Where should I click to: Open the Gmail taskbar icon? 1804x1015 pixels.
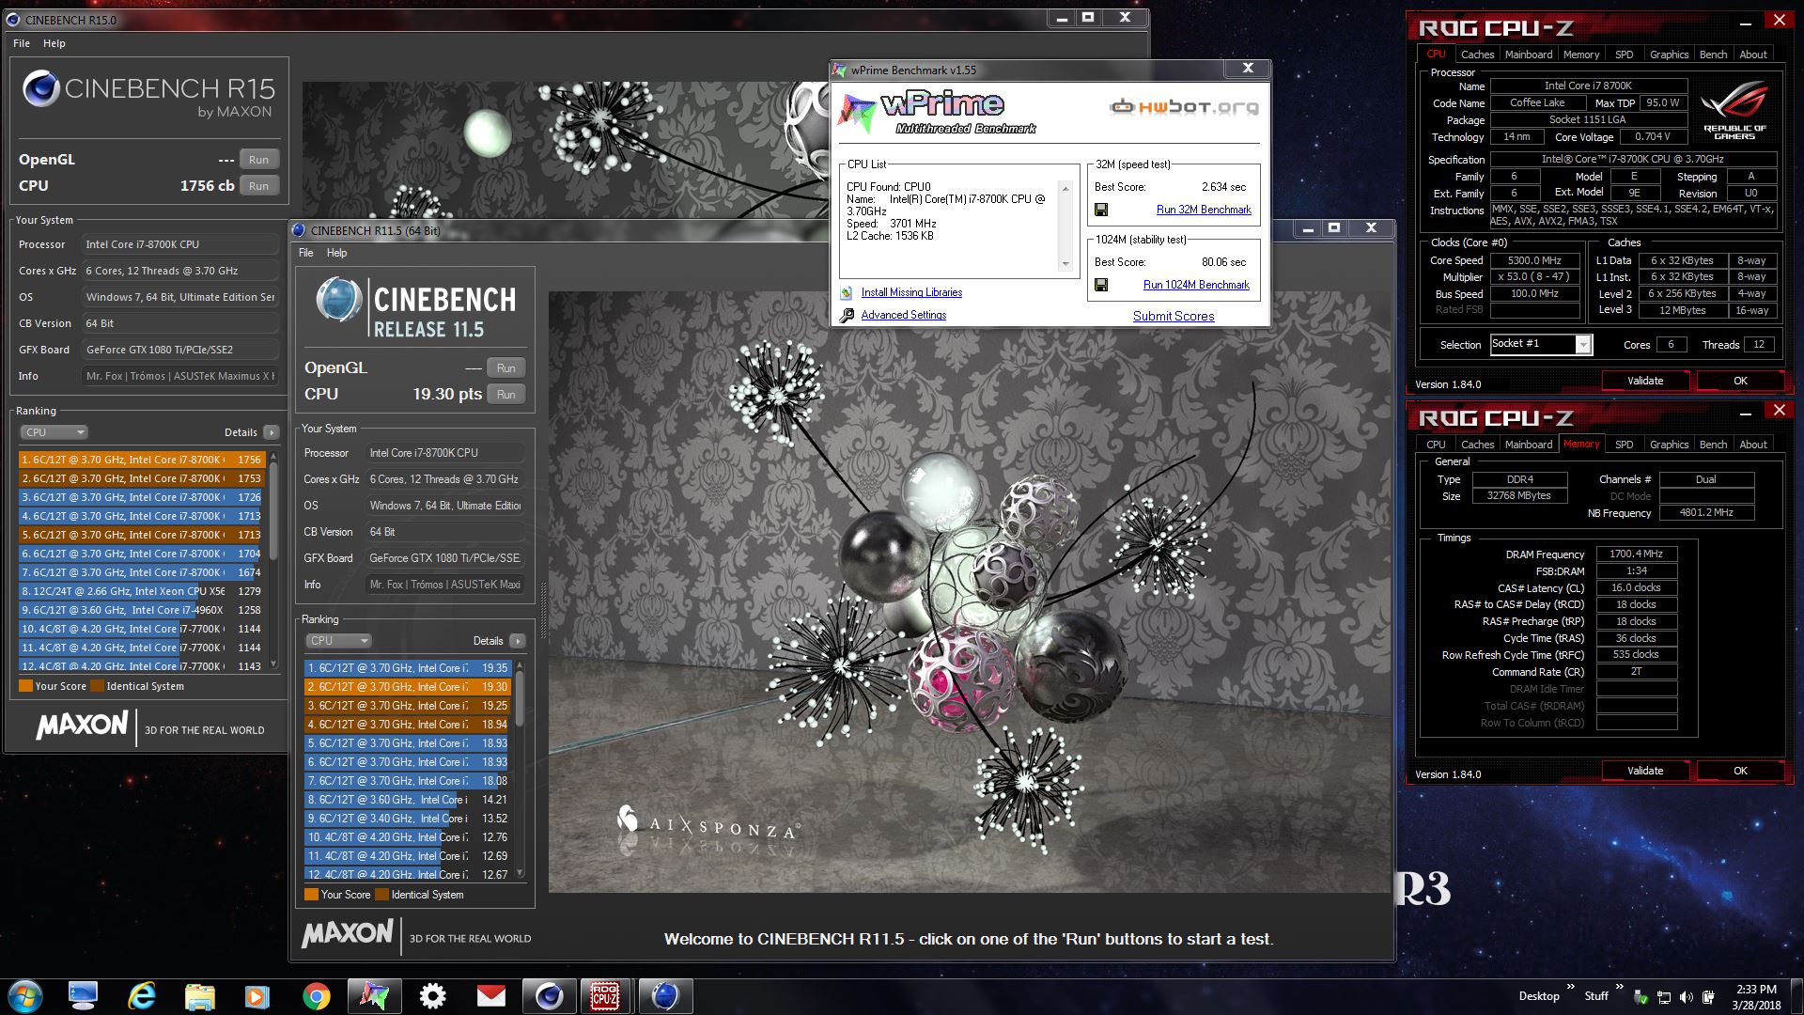point(490,996)
